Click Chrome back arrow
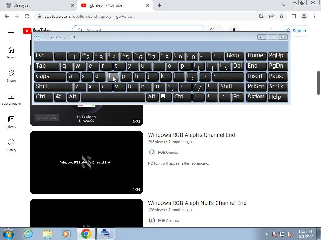Screen dimensions: 321x240 click(x=7, y=16)
